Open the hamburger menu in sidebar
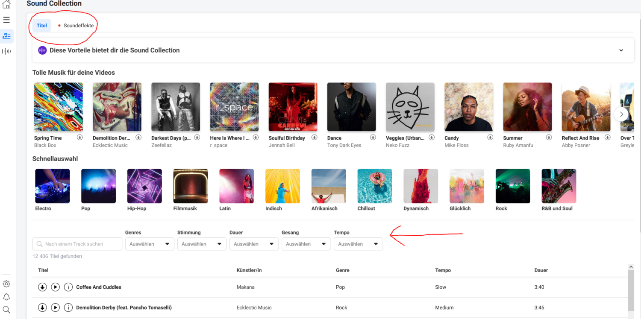Screen dimensions: 641x319 pyautogui.click(x=6, y=20)
